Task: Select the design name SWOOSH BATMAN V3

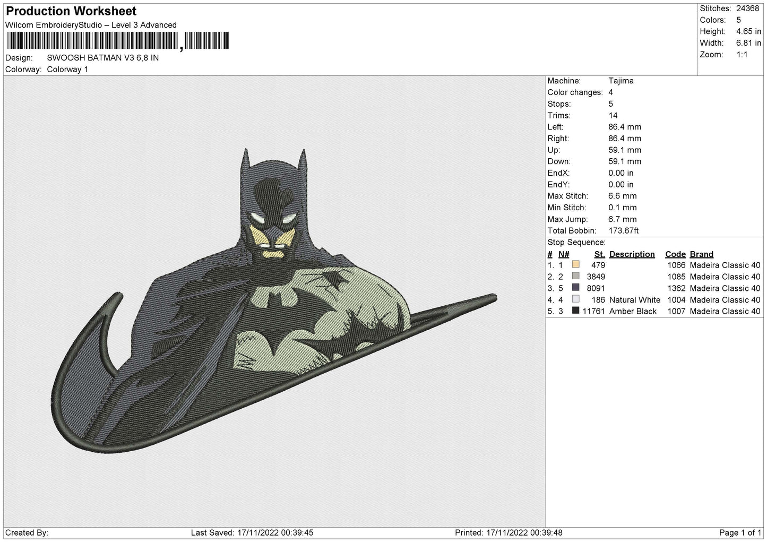Action: coord(102,58)
